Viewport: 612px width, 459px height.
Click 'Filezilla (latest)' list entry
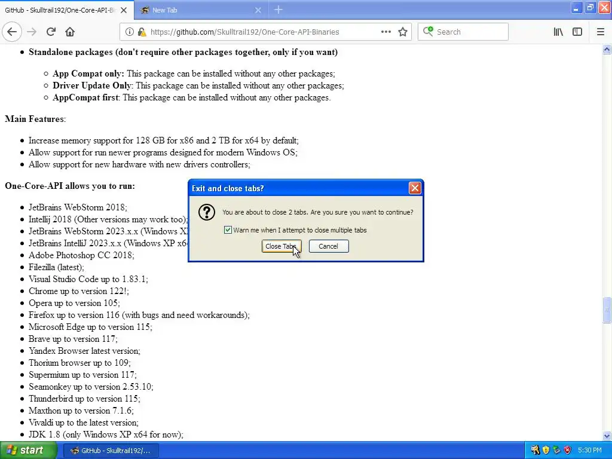pos(56,267)
